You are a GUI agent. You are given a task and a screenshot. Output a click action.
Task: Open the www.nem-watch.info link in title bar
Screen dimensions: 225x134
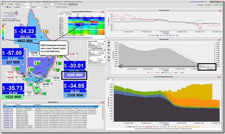point(196,2)
